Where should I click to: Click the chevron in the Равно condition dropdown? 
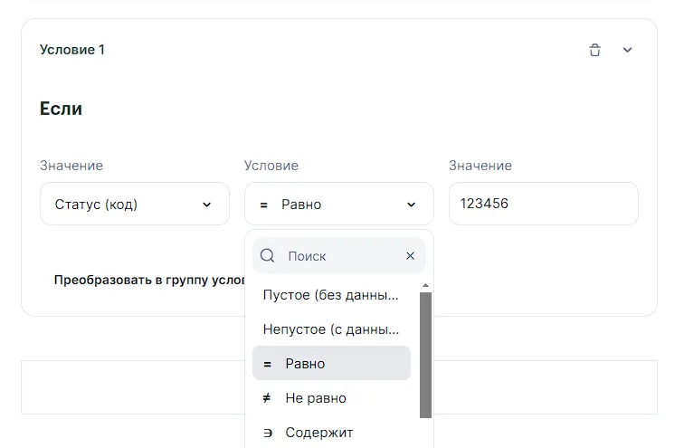click(411, 205)
